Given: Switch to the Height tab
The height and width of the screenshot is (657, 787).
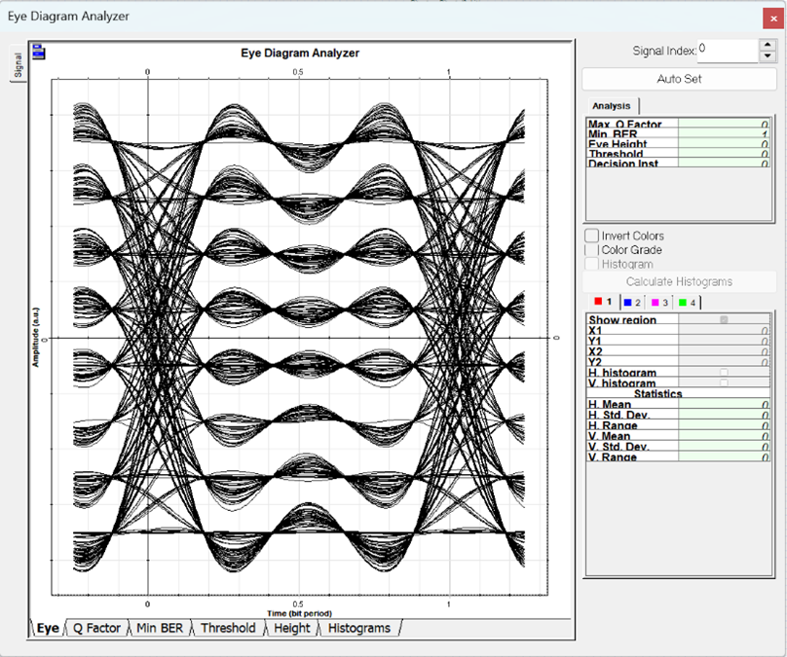Looking at the screenshot, I should 291,628.
